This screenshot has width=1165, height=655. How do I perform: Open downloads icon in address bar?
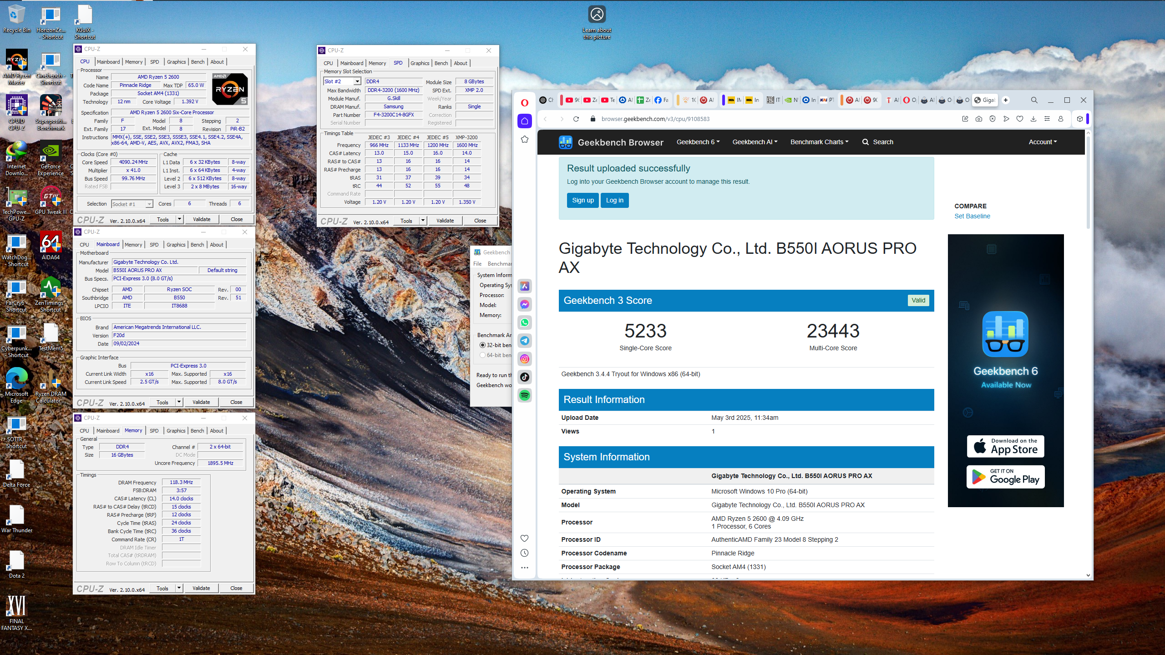click(1033, 119)
